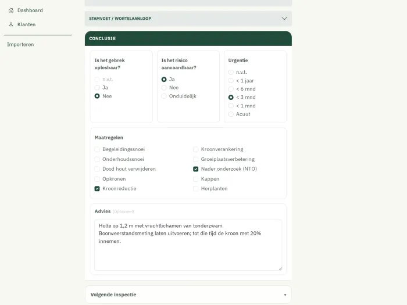Uncheck Nader onderzoek (NTO) checkbox
The image size is (407, 305).
[196, 169]
